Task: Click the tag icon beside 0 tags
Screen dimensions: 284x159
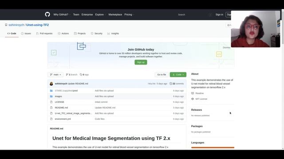Action: pyautogui.click(x=81, y=75)
